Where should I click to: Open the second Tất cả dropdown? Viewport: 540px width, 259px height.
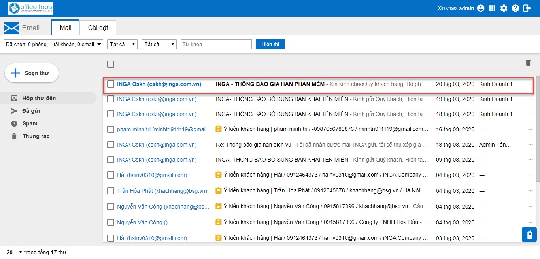(159, 44)
